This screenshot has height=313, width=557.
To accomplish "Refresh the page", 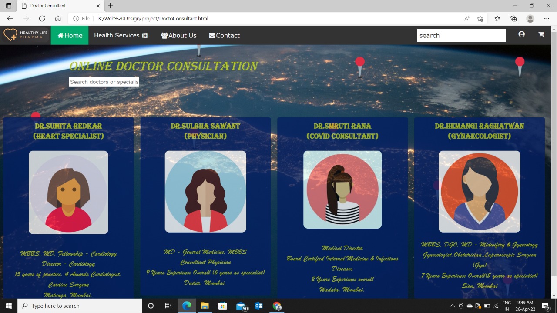I will (x=42, y=18).
